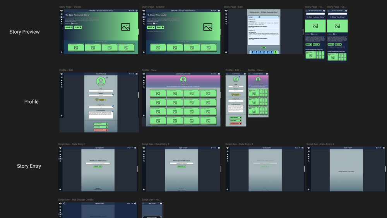The height and width of the screenshot is (218, 387).
Task: Click the Profile Description box in Profile - Edit
Action: [101, 115]
